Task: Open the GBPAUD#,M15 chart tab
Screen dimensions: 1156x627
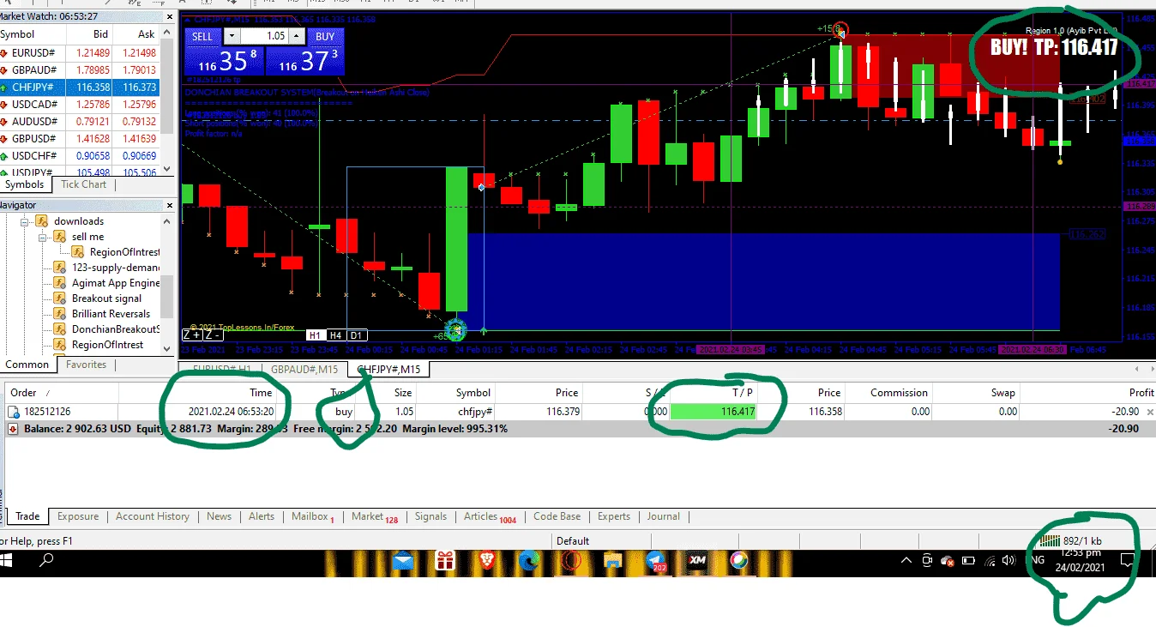Action: (x=304, y=369)
